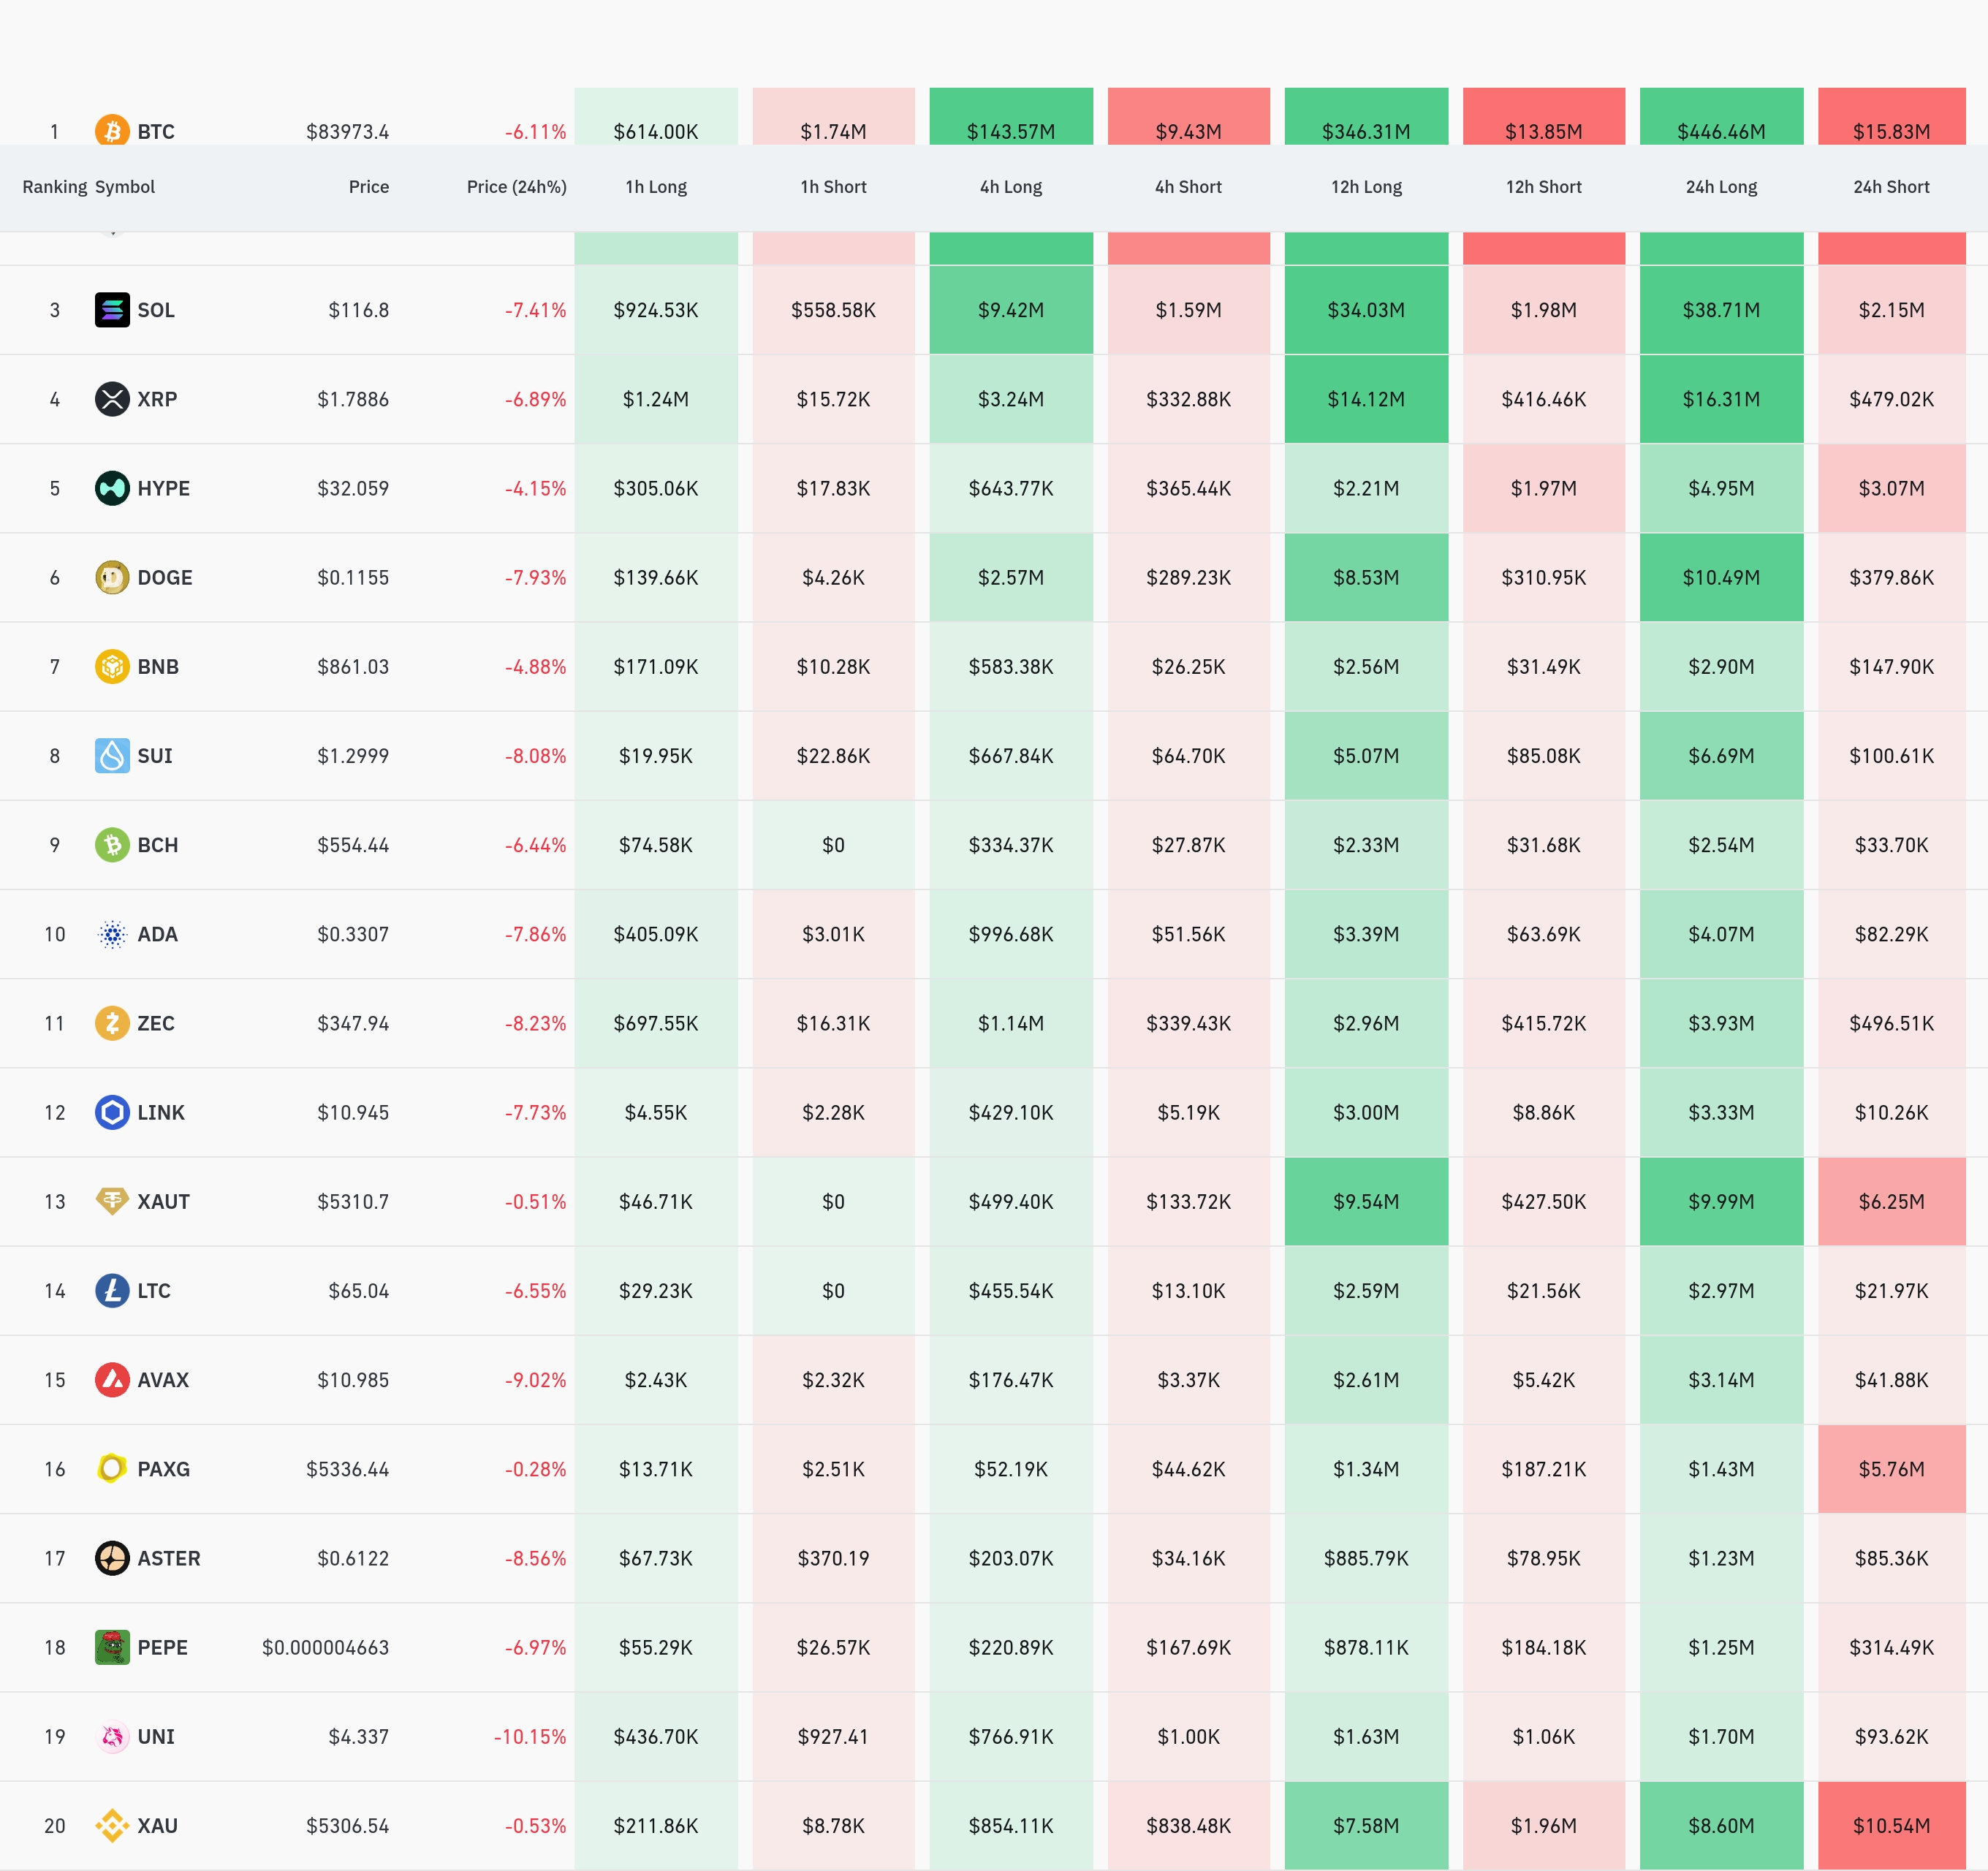Click the SUI droplet icon

112,755
